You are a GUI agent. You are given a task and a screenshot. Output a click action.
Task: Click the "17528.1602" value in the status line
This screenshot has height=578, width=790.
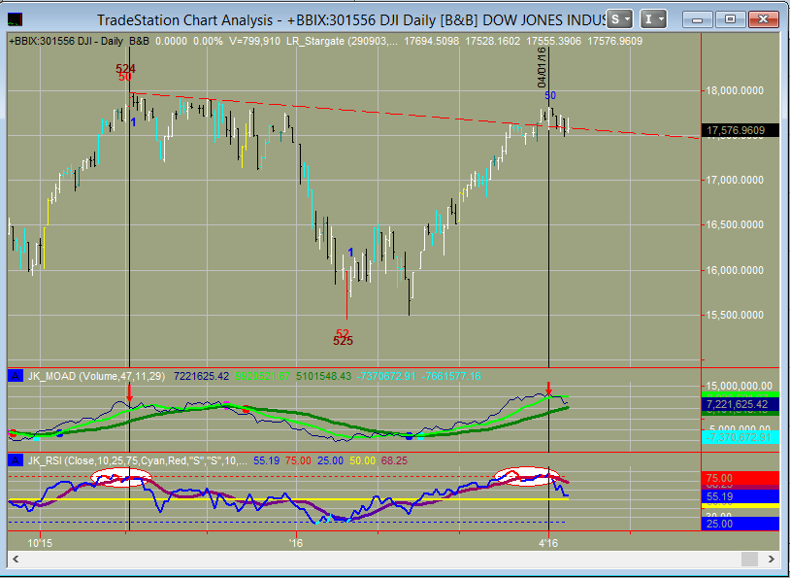492,42
